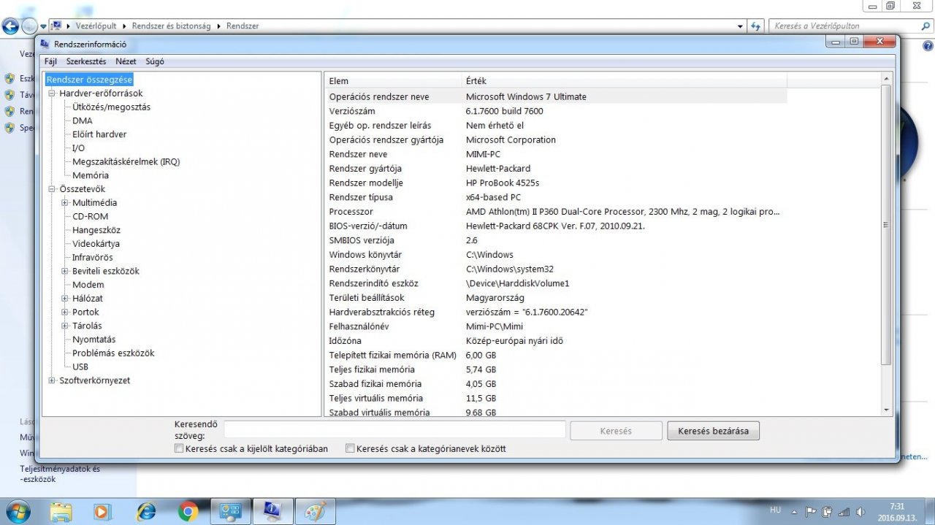
Task: Expand the Multimédia node
Action: click(x=65, y=203)
